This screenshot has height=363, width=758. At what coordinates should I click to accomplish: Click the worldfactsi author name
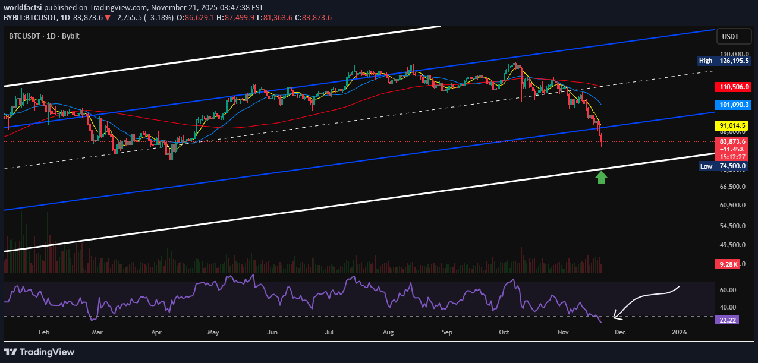point(22,8)
